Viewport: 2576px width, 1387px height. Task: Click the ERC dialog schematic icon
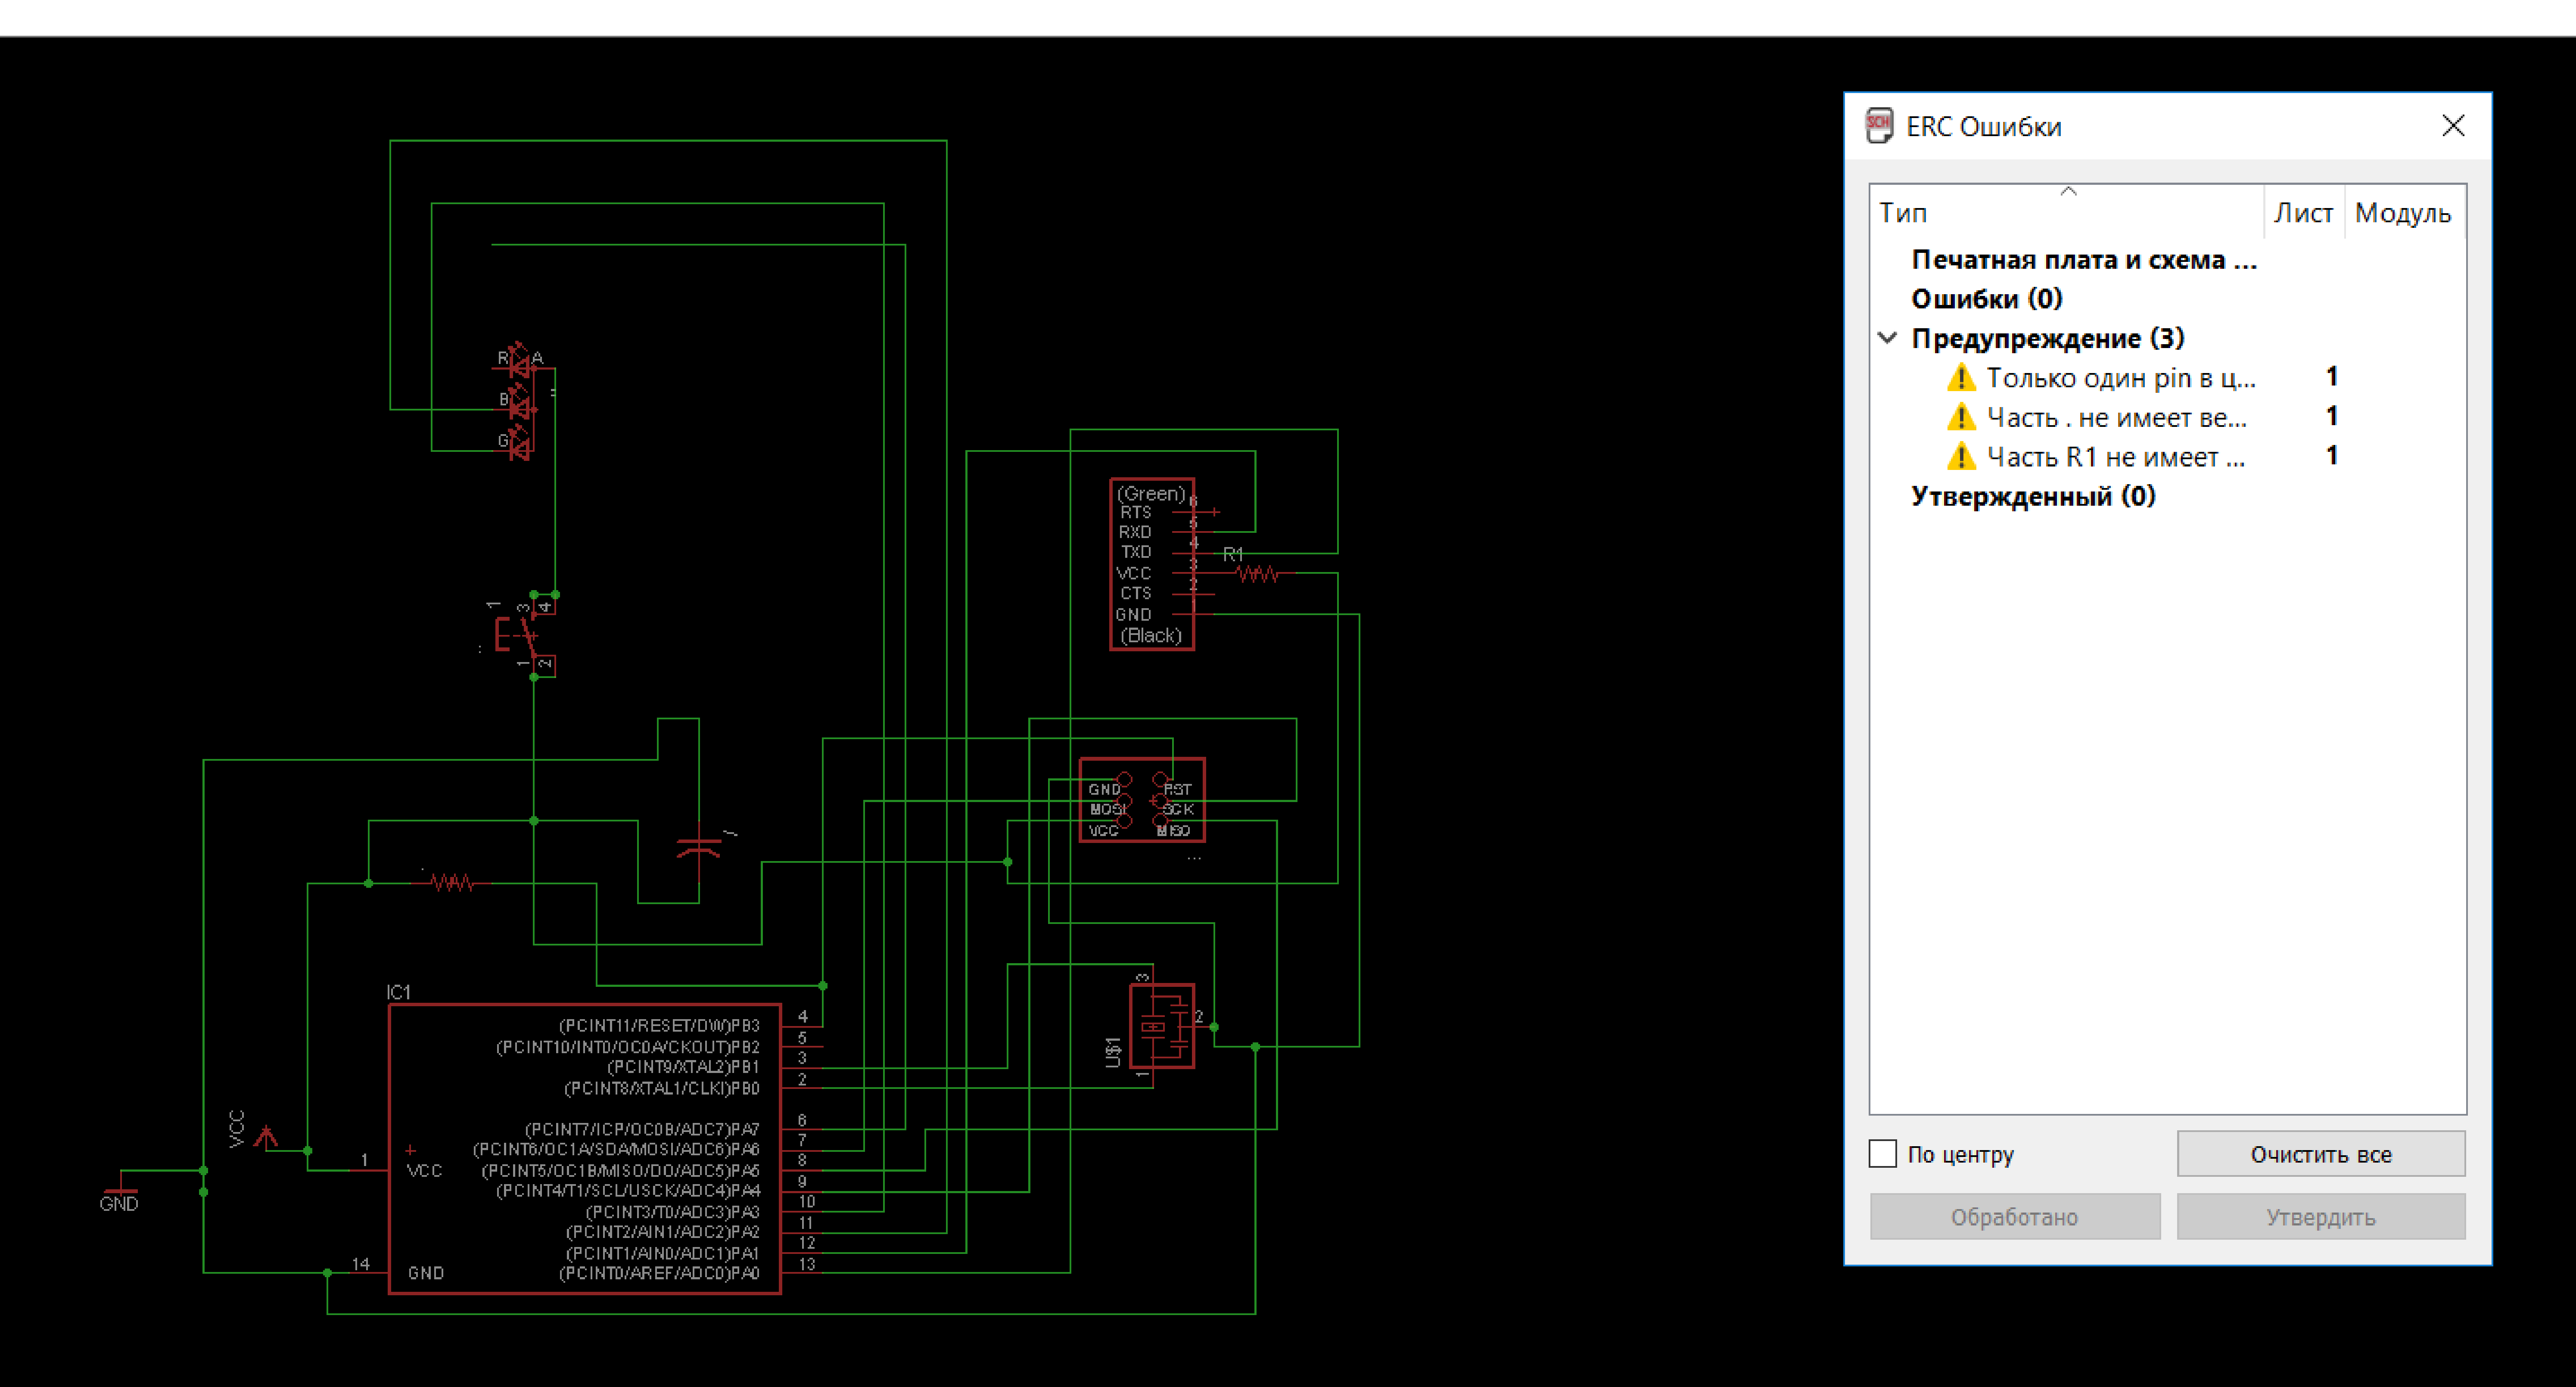click(x=1879, y=126)
